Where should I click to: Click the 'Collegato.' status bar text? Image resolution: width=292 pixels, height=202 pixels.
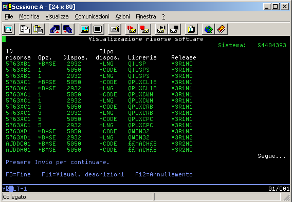[15, 197]
